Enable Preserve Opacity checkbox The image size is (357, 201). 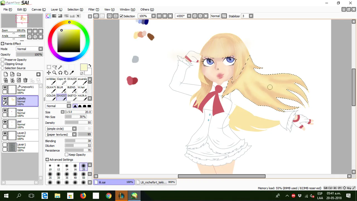(3, 60)
